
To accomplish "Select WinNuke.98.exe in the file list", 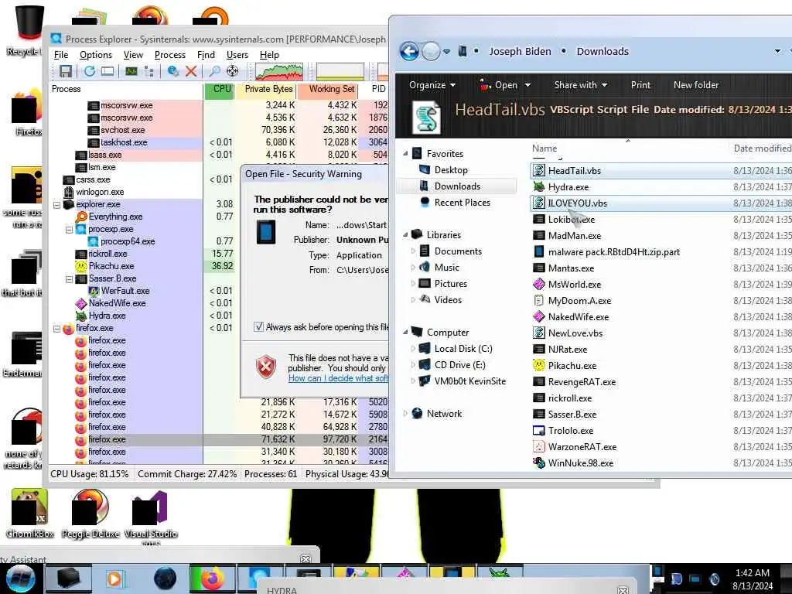I will 580,463.
